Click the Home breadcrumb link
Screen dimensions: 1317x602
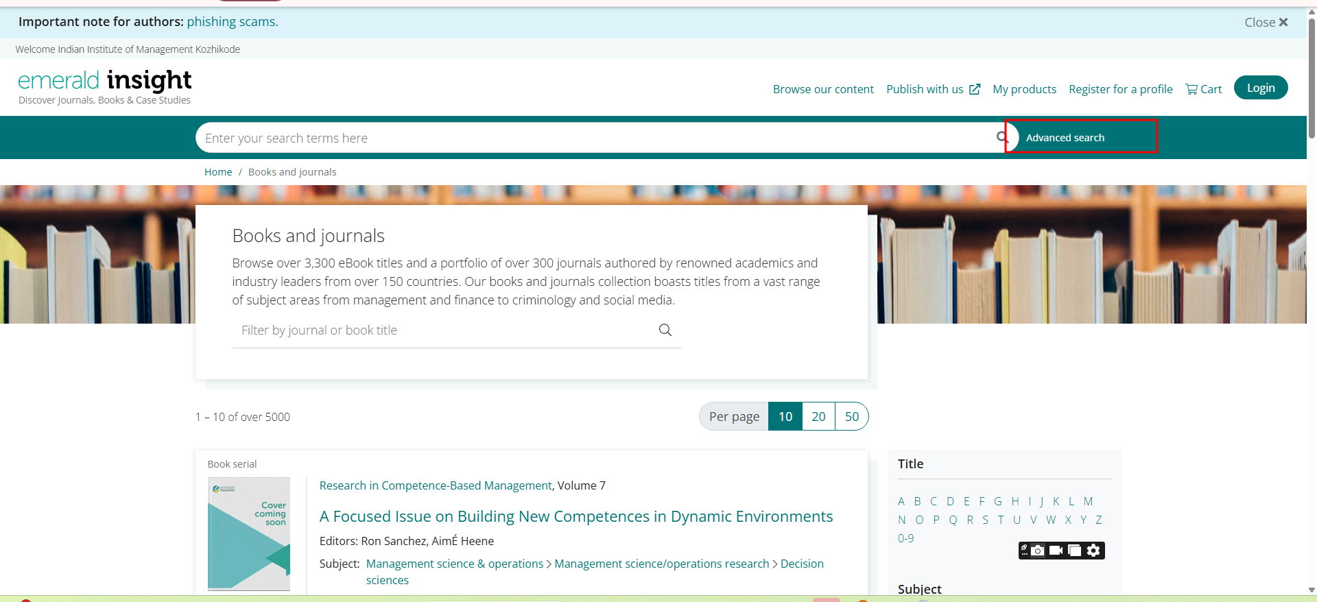click(218, 172)
